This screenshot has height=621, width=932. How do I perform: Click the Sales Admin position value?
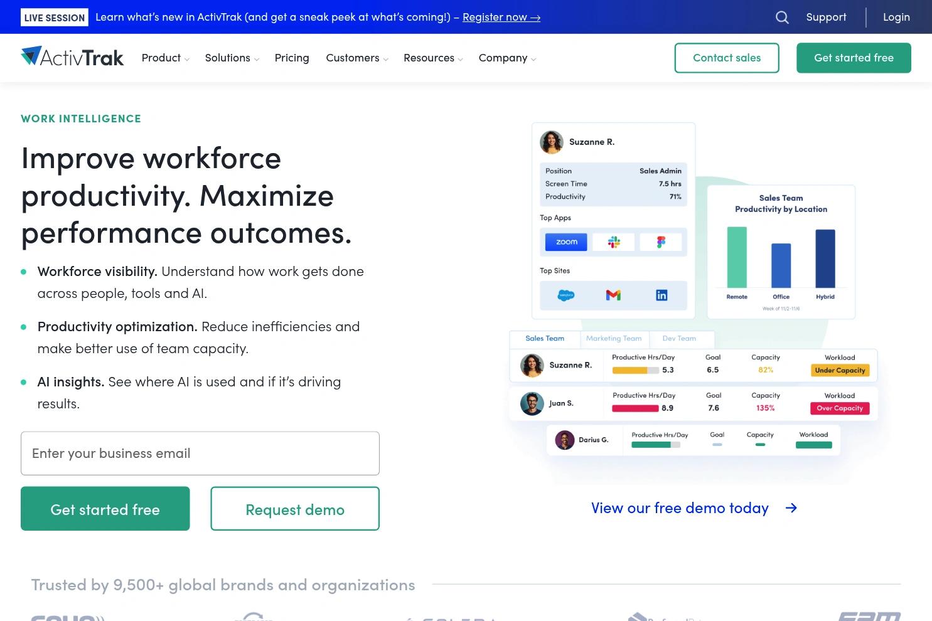pyautogui.click(x=660, y=171)
